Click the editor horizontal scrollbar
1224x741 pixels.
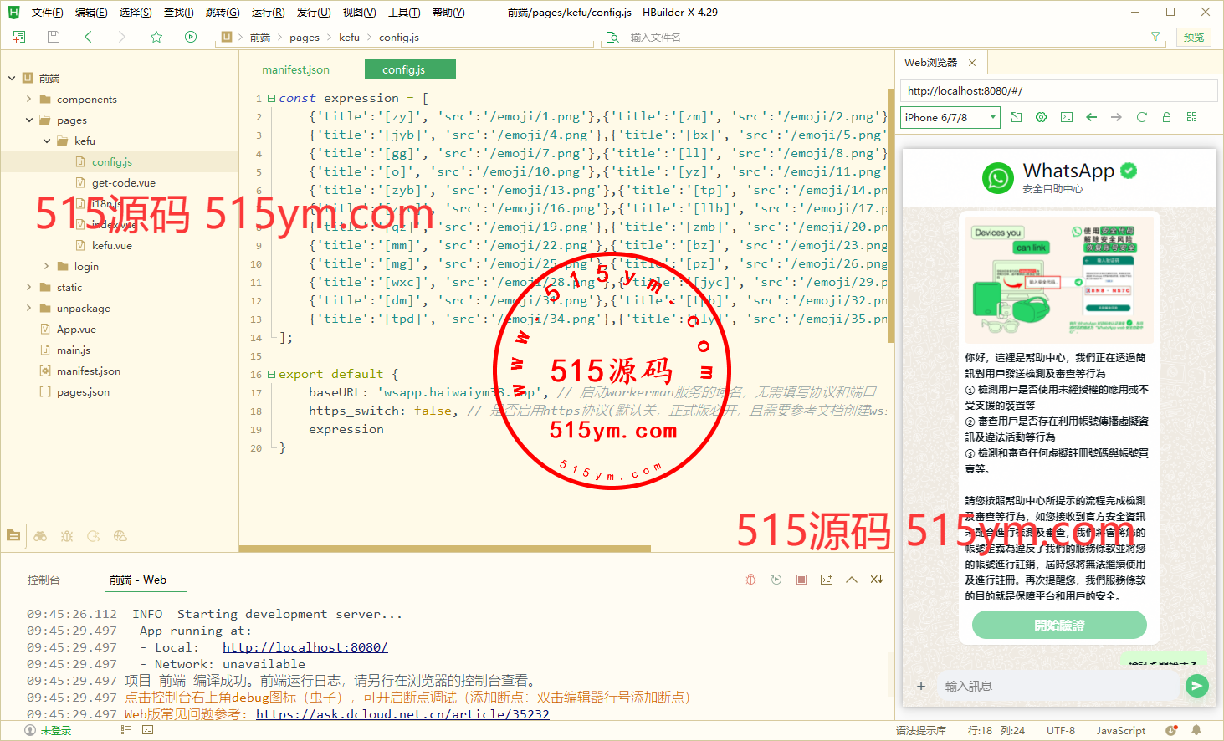pos(445,549)
